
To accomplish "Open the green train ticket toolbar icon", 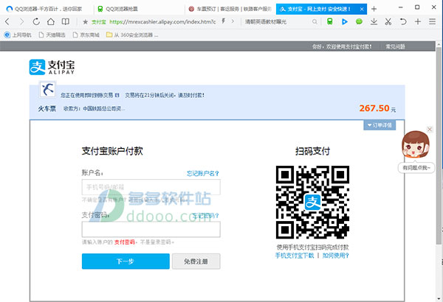I will tap(330, 21).
